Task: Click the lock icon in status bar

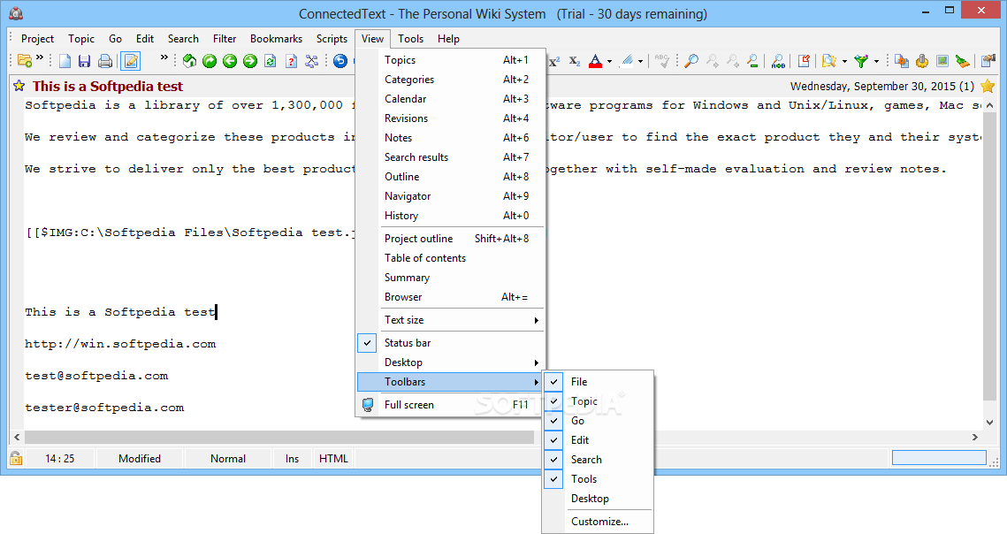Action: coord(15,458)
